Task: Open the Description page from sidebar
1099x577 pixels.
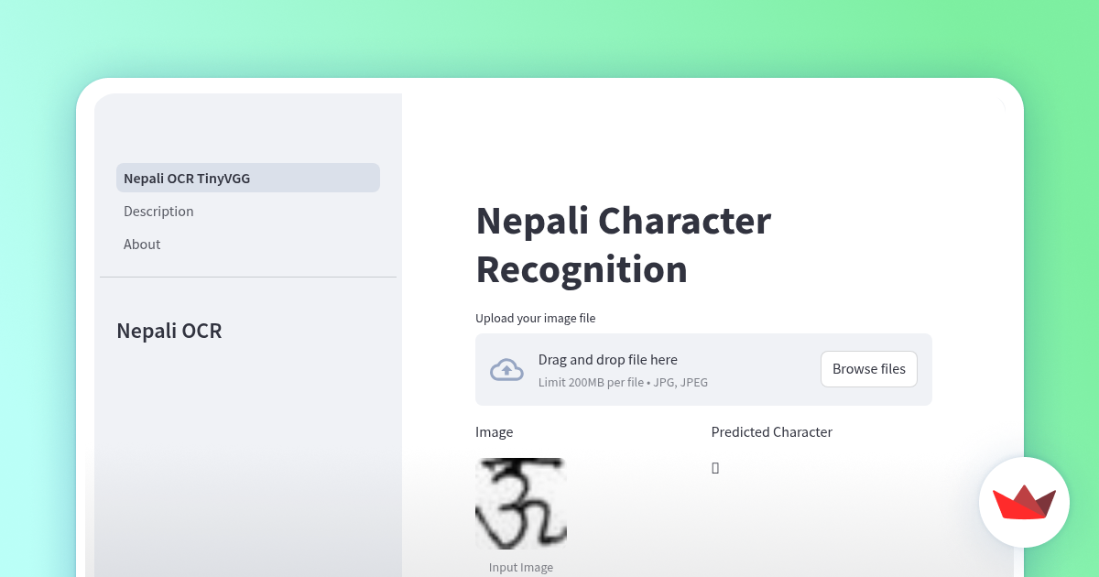Action: tap(158, 211)
